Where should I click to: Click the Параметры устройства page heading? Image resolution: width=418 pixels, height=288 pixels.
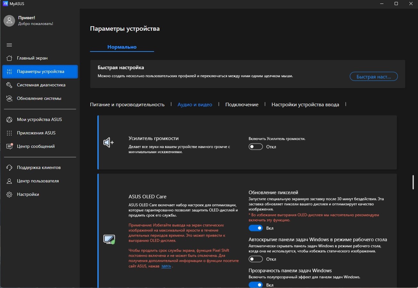pyautogui.click(x=125, y=29)
